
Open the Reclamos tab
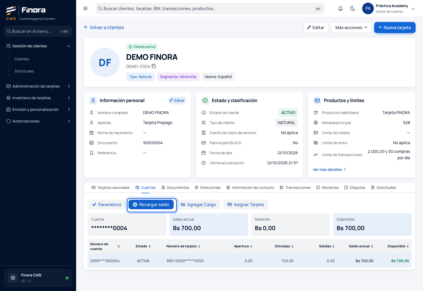click(328, 188)
